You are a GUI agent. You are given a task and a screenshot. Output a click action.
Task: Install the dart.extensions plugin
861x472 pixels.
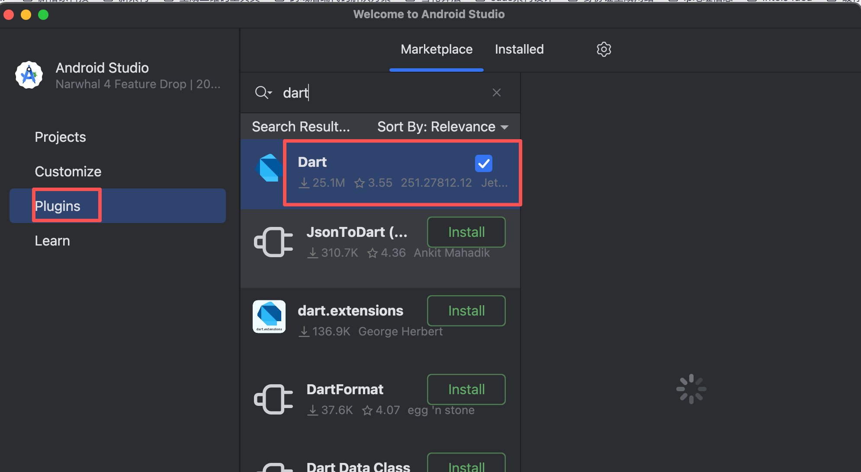[x=466, y=311]
